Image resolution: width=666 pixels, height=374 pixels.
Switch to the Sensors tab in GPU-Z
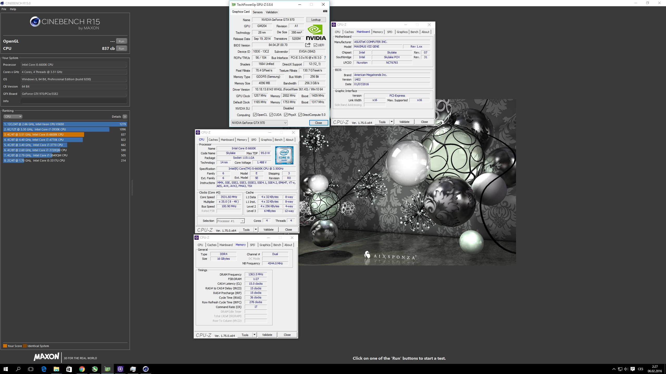coord(257,12)
